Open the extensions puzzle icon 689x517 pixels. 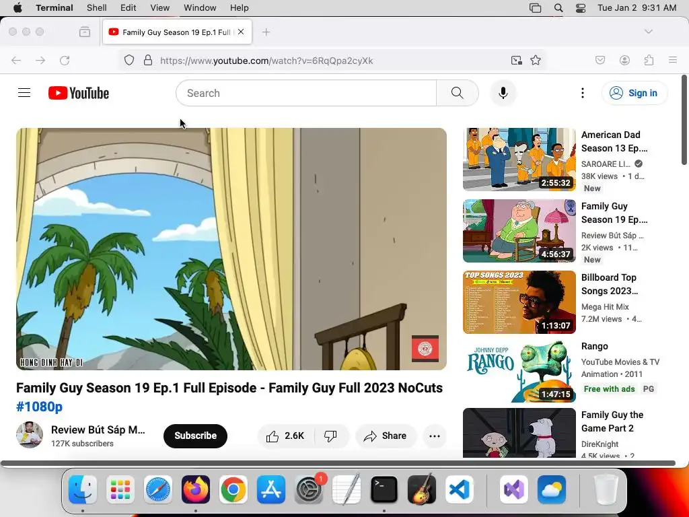[649, 60]
